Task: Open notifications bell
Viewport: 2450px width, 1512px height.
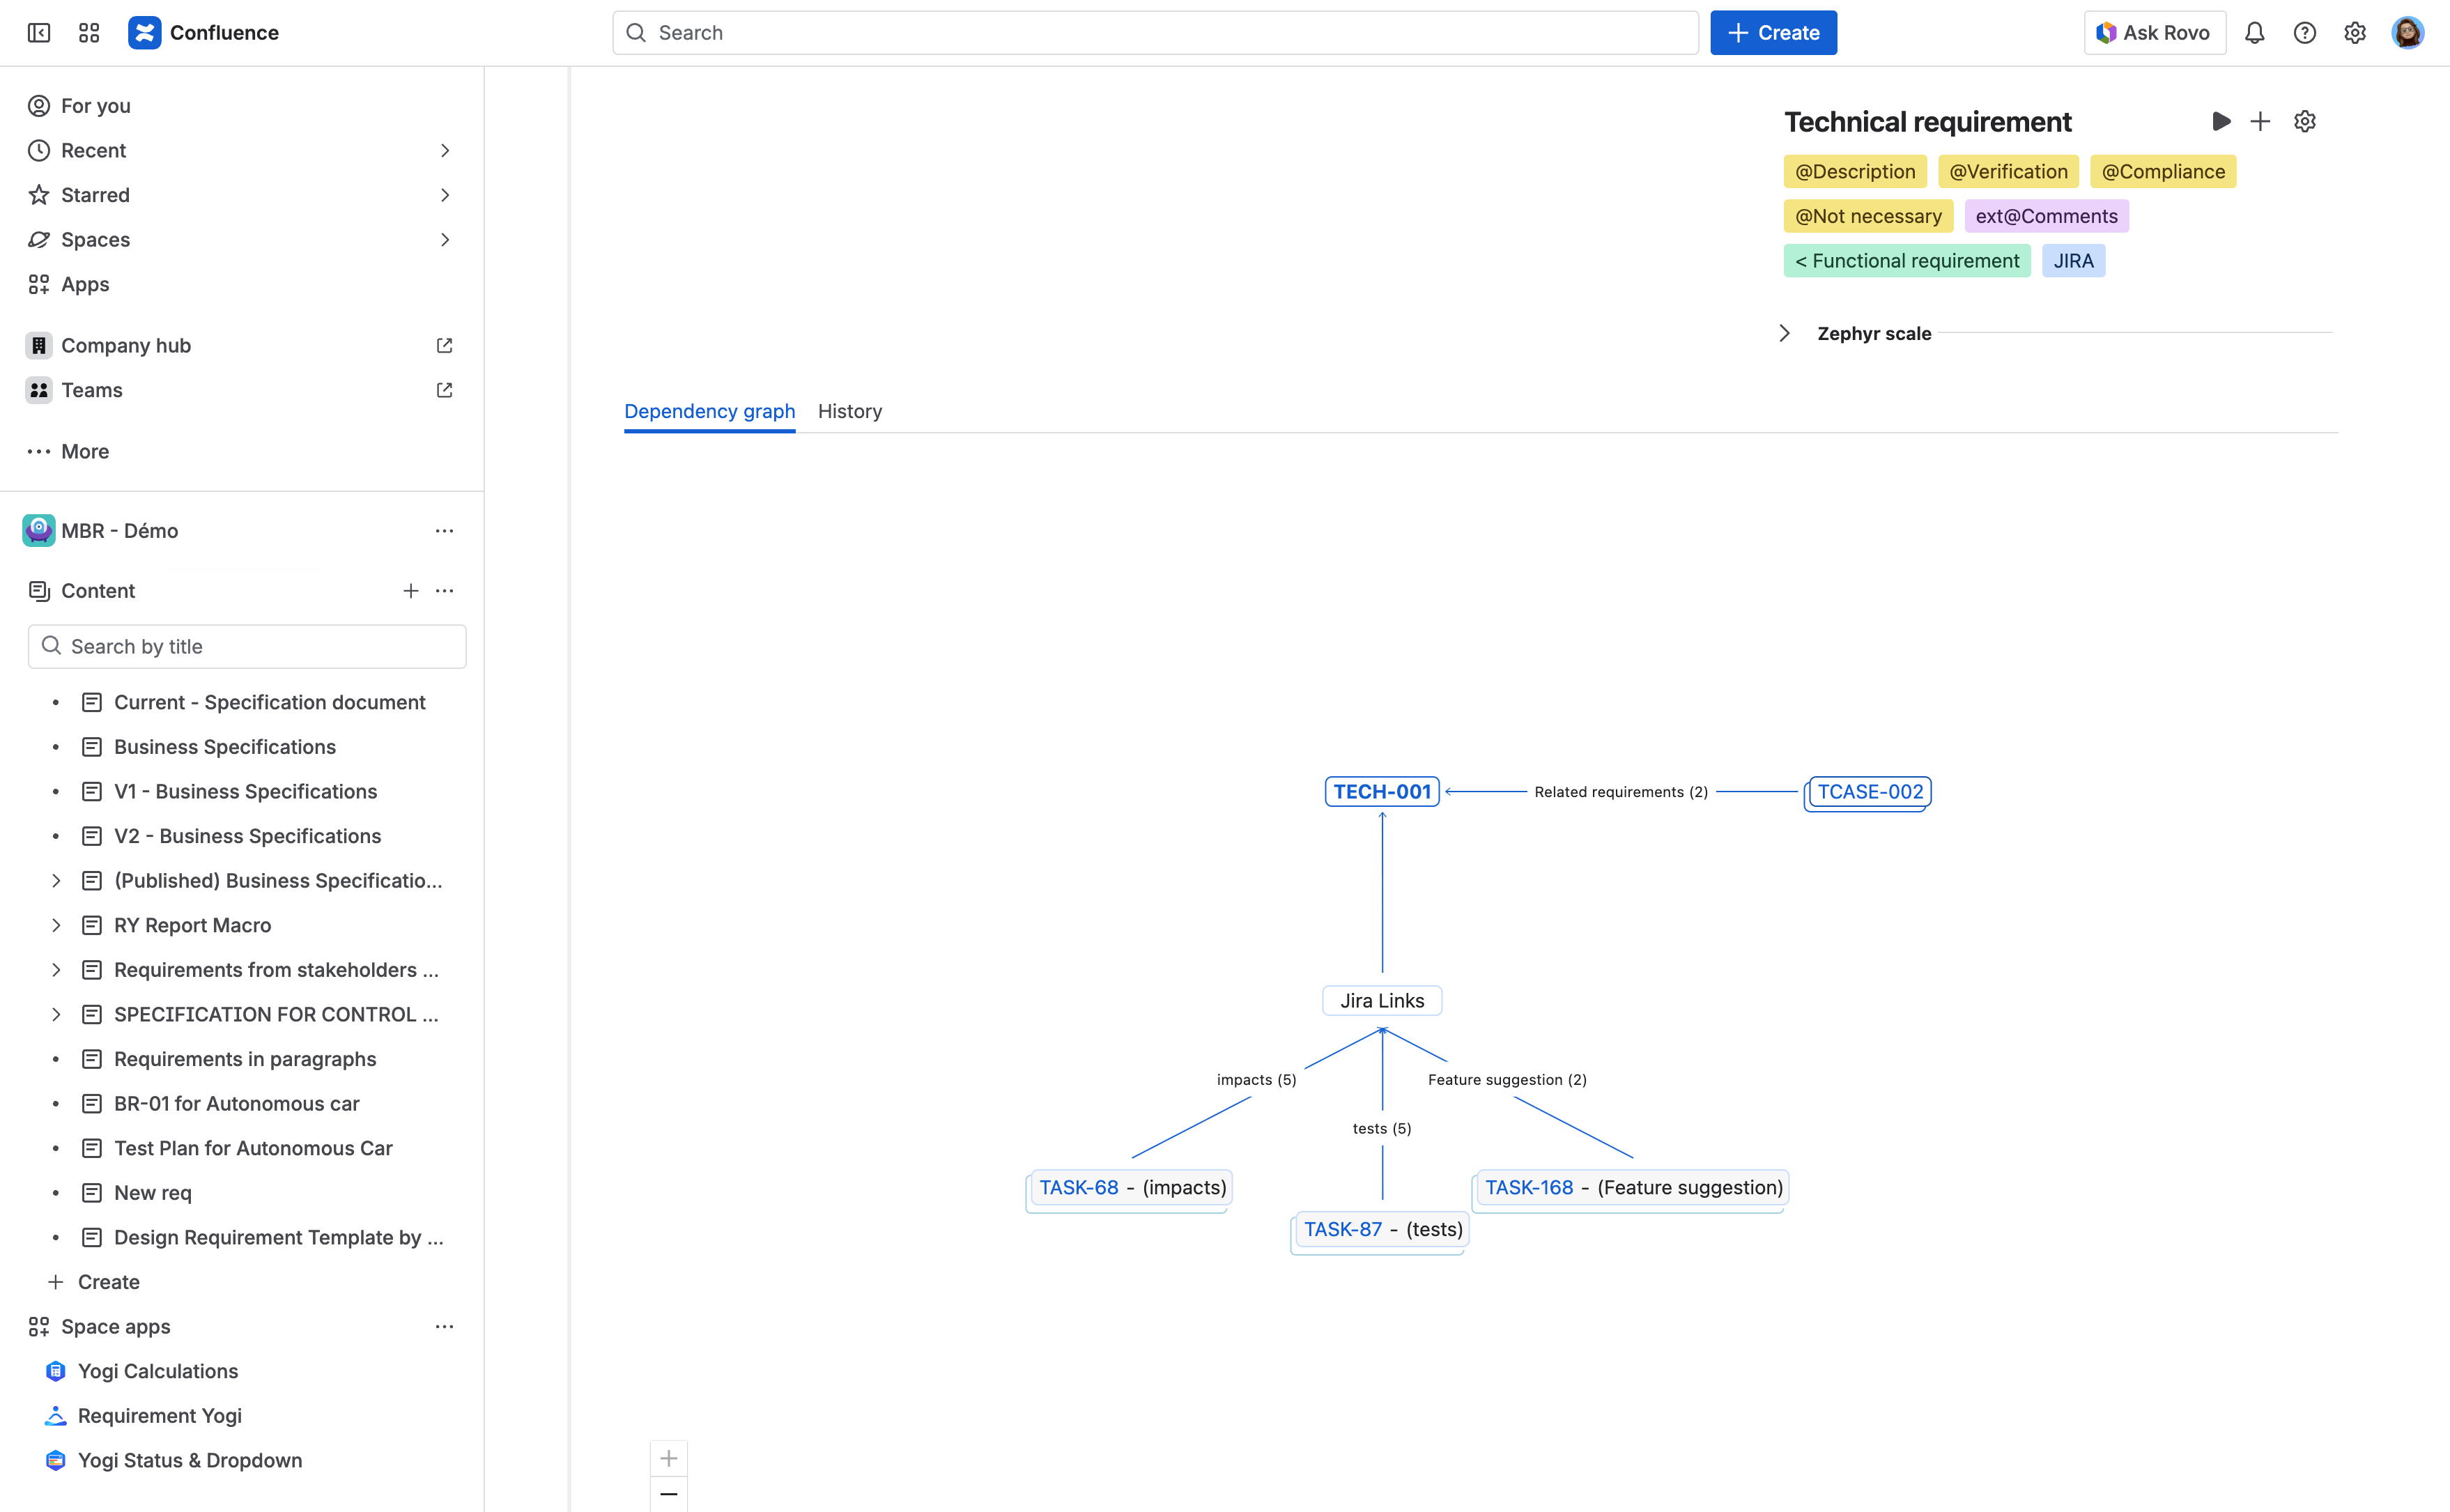Action: 2256,32
